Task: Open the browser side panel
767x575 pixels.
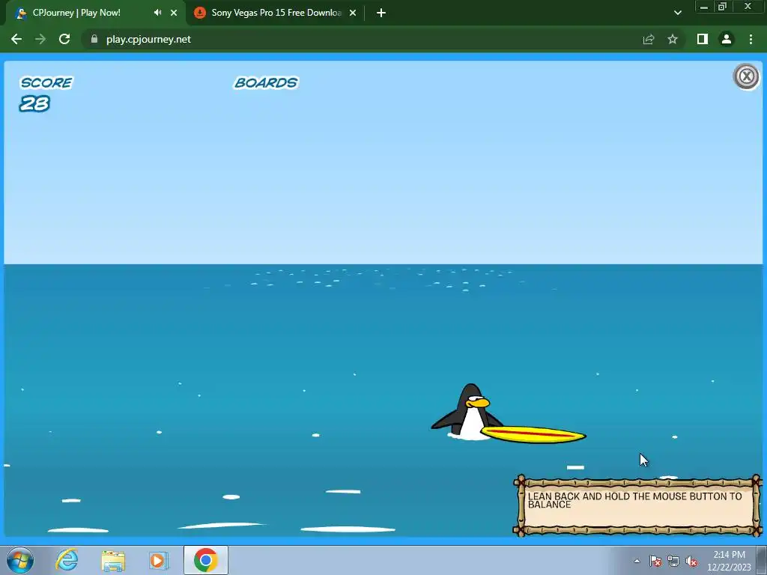Action: pos(703,39)
